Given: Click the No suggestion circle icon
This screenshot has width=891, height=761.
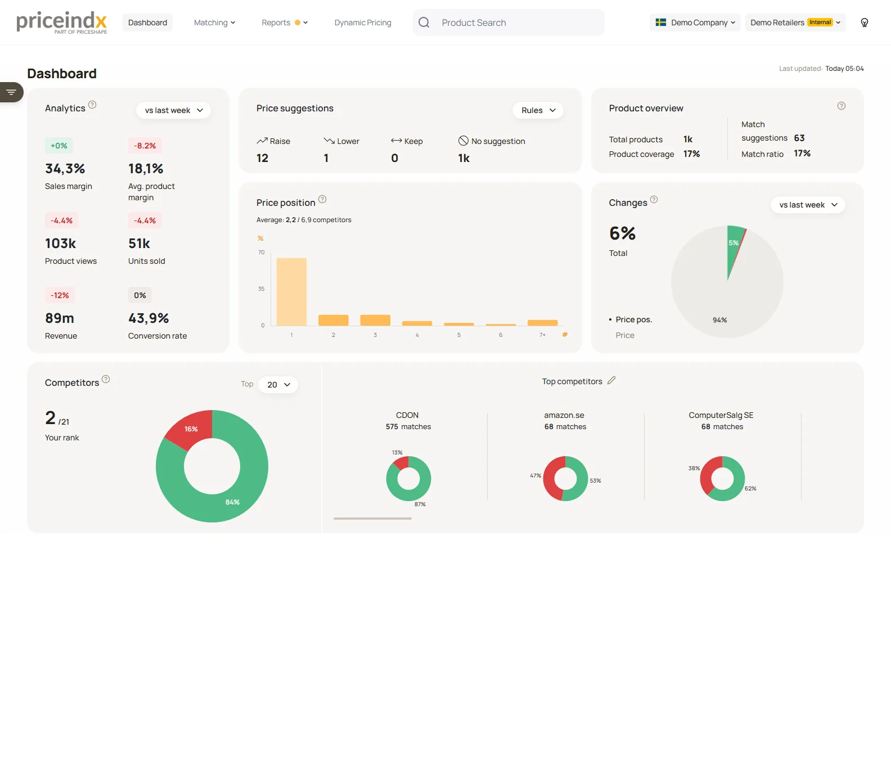Looking at the screenshot, I should (x=463, y=141).
